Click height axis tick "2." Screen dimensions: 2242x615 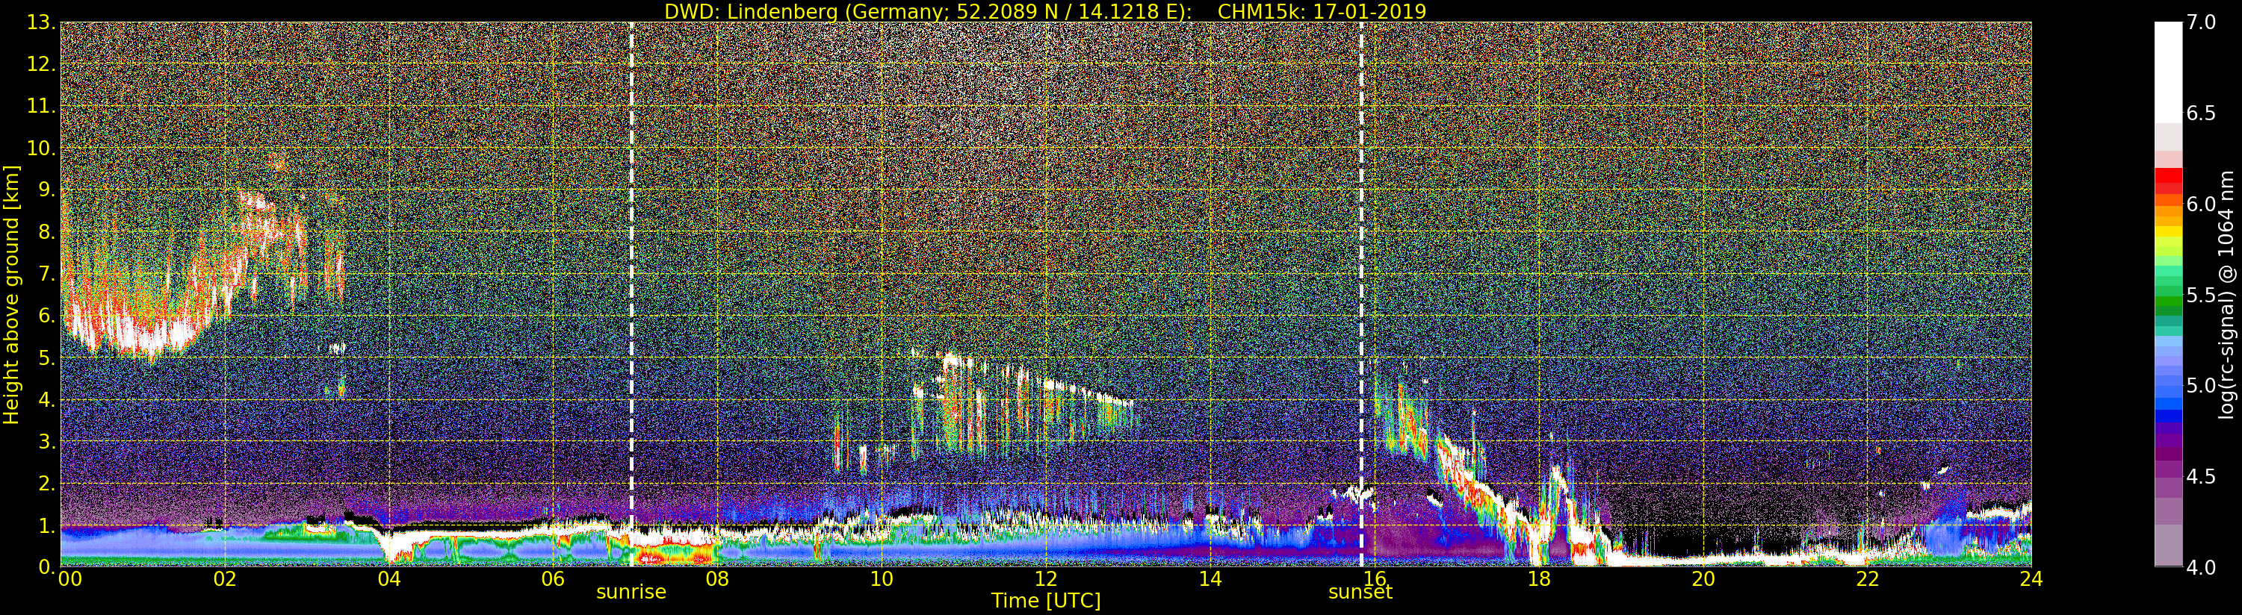tap(46, 483)
